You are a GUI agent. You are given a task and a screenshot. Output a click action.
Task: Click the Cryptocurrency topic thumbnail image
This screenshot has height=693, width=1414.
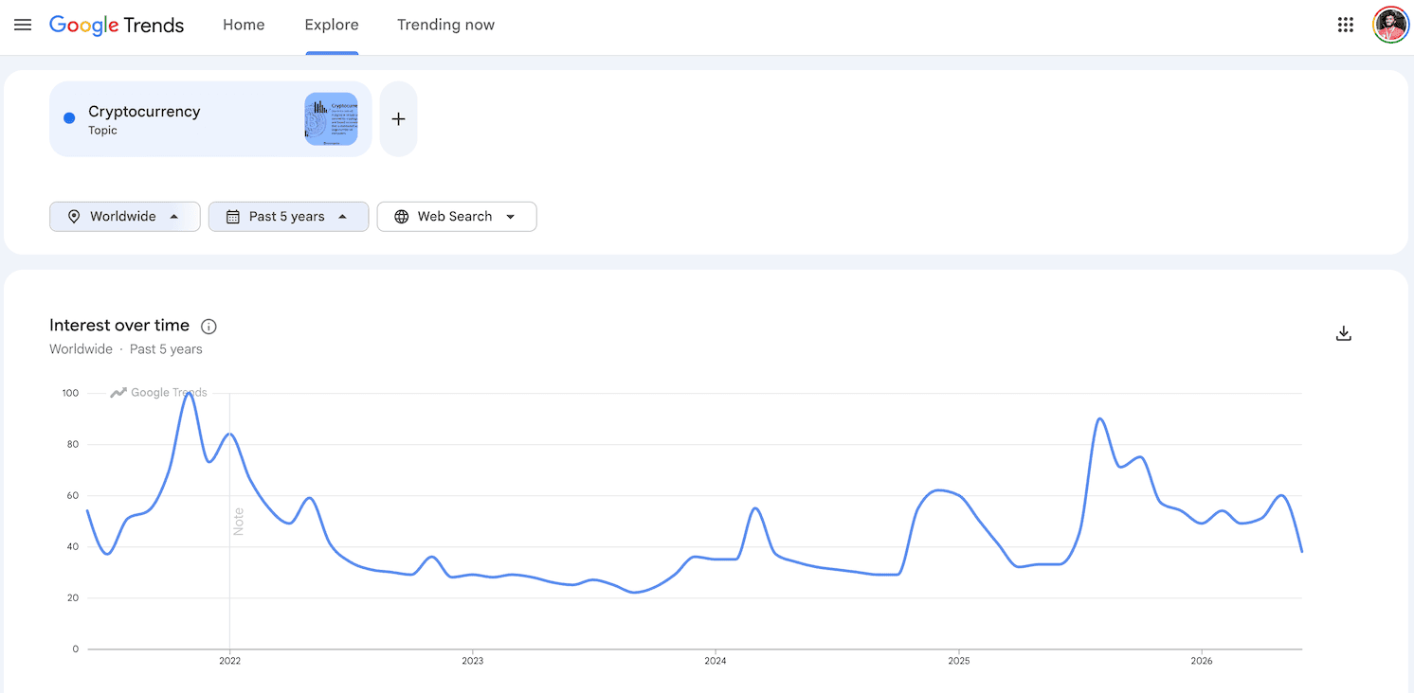click(x=331, y=119)
